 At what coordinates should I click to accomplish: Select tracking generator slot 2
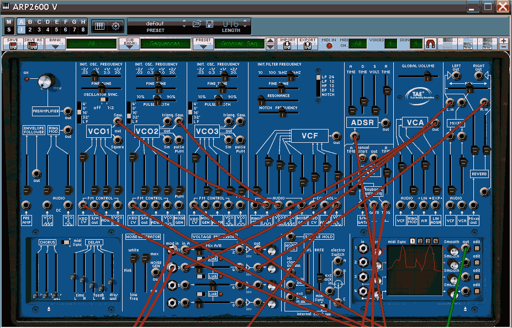click(420, 241)
